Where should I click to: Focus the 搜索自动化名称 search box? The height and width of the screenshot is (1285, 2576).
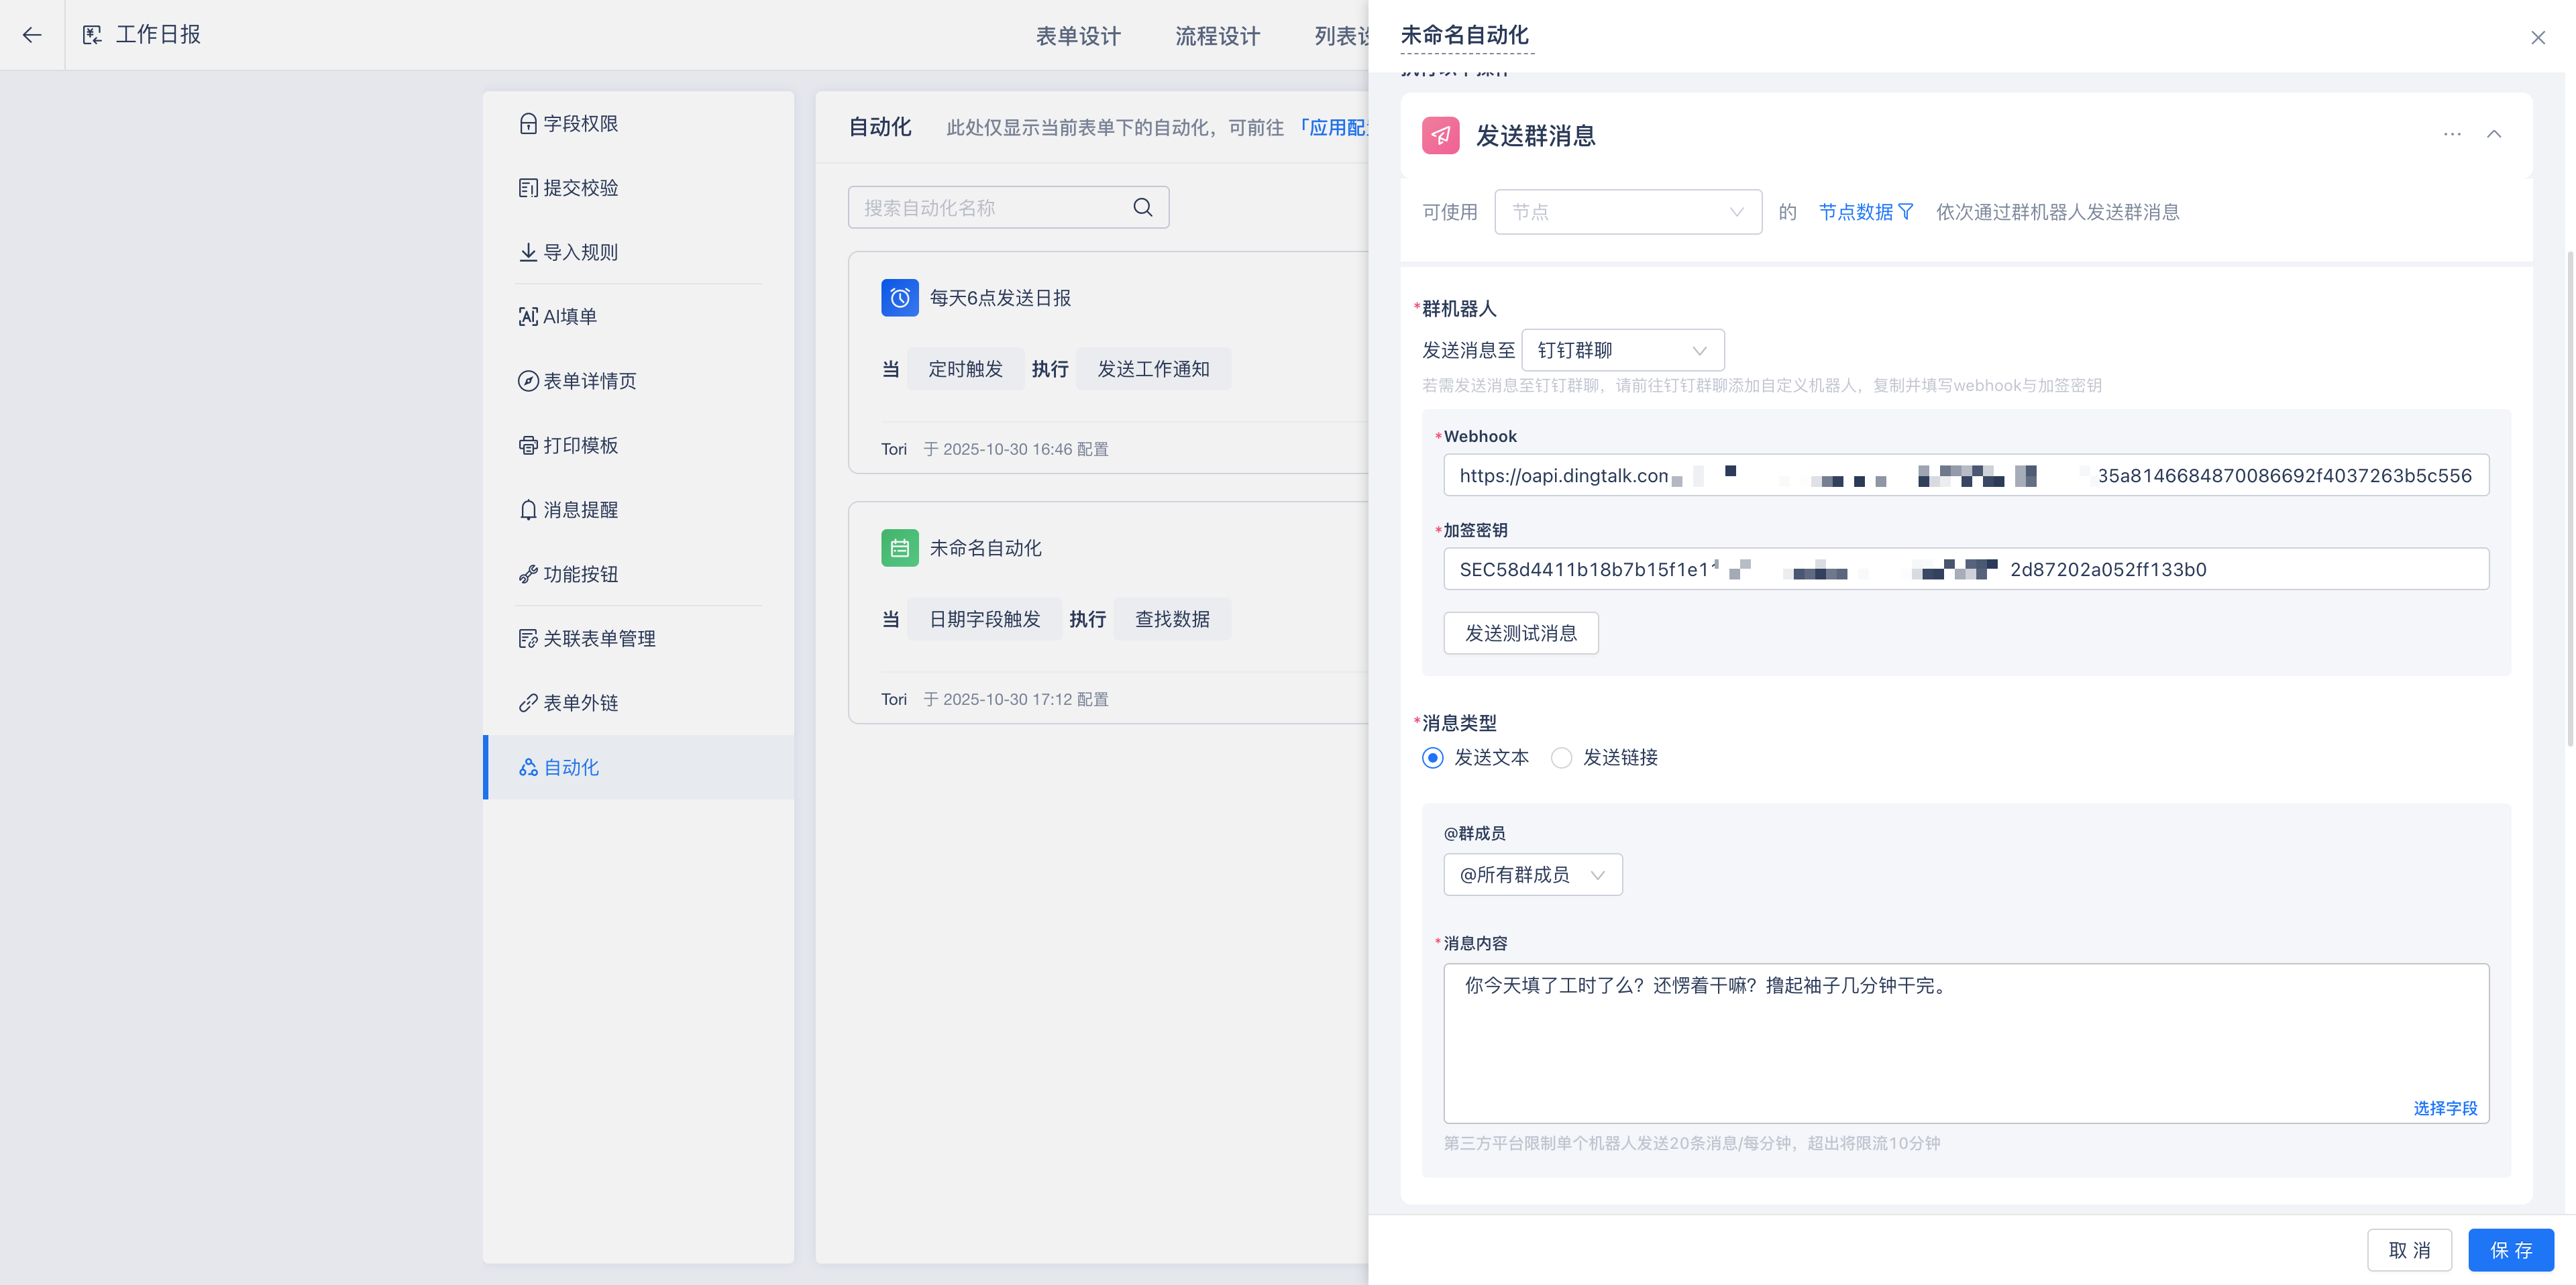[1008, 207]
